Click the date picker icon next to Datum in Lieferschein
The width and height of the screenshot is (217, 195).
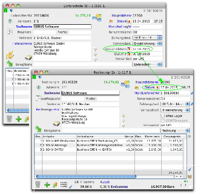(x=129, y=21)
